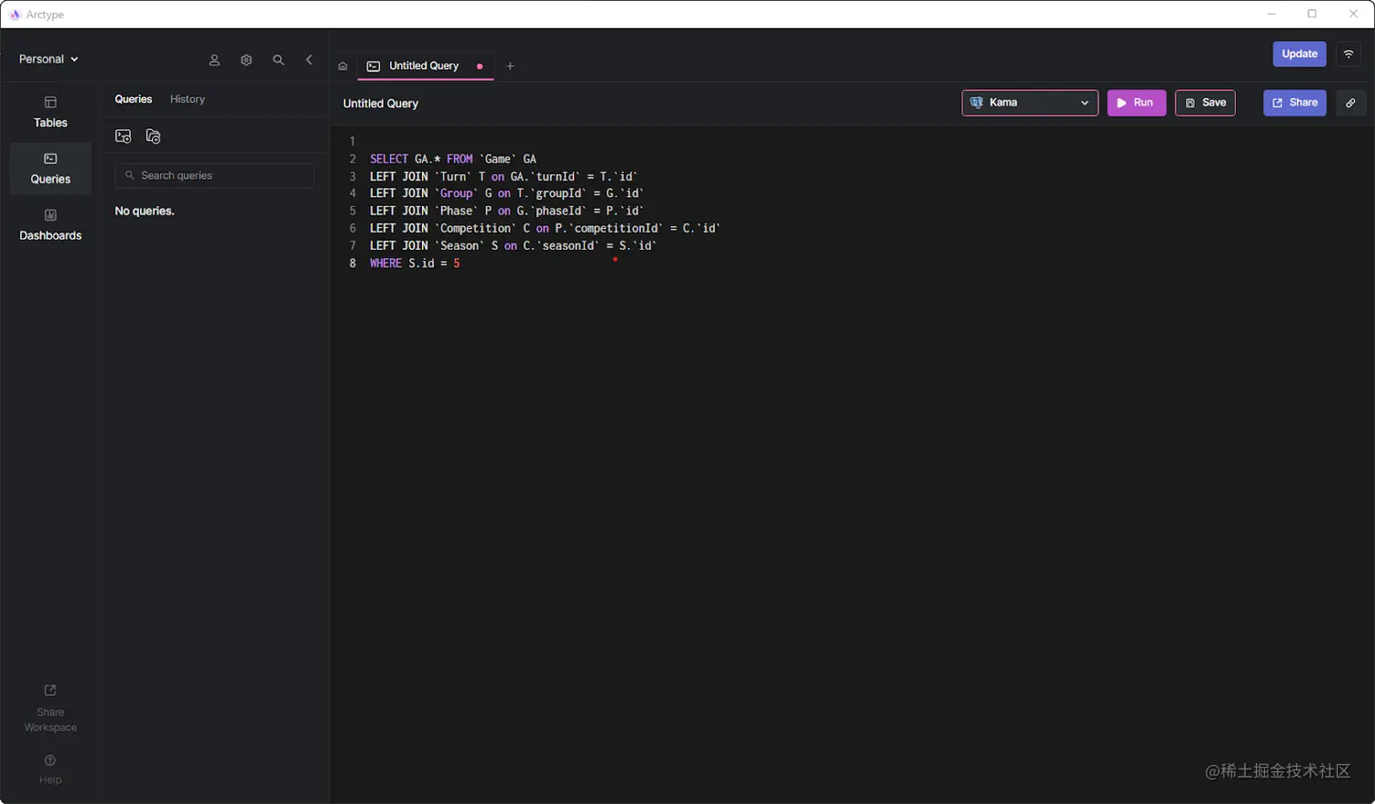Click the SELECT GA.* FROM line
The image size is (1375, 804).
(x=453, y=159)
